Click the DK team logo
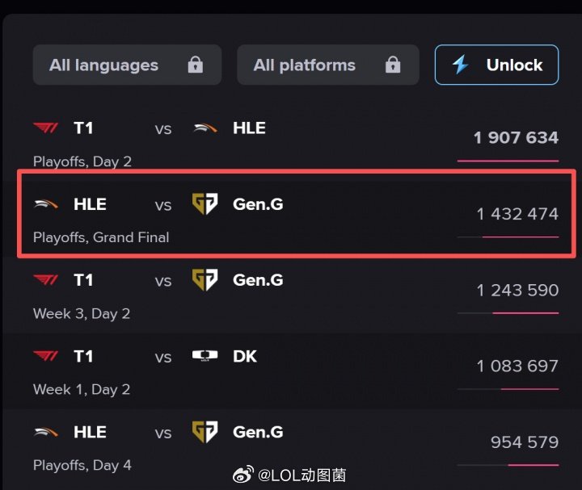Image resolution: width=582 pixels, height=490 pixels. (205, 356)
